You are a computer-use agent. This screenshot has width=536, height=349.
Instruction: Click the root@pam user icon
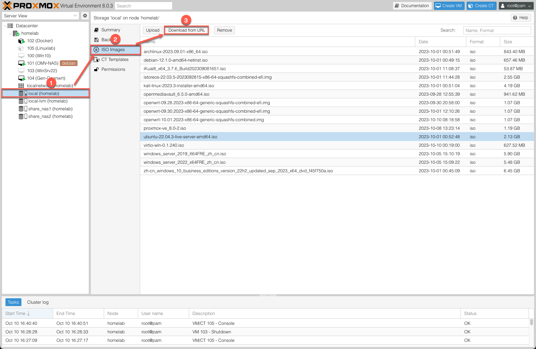coord(503,6)
